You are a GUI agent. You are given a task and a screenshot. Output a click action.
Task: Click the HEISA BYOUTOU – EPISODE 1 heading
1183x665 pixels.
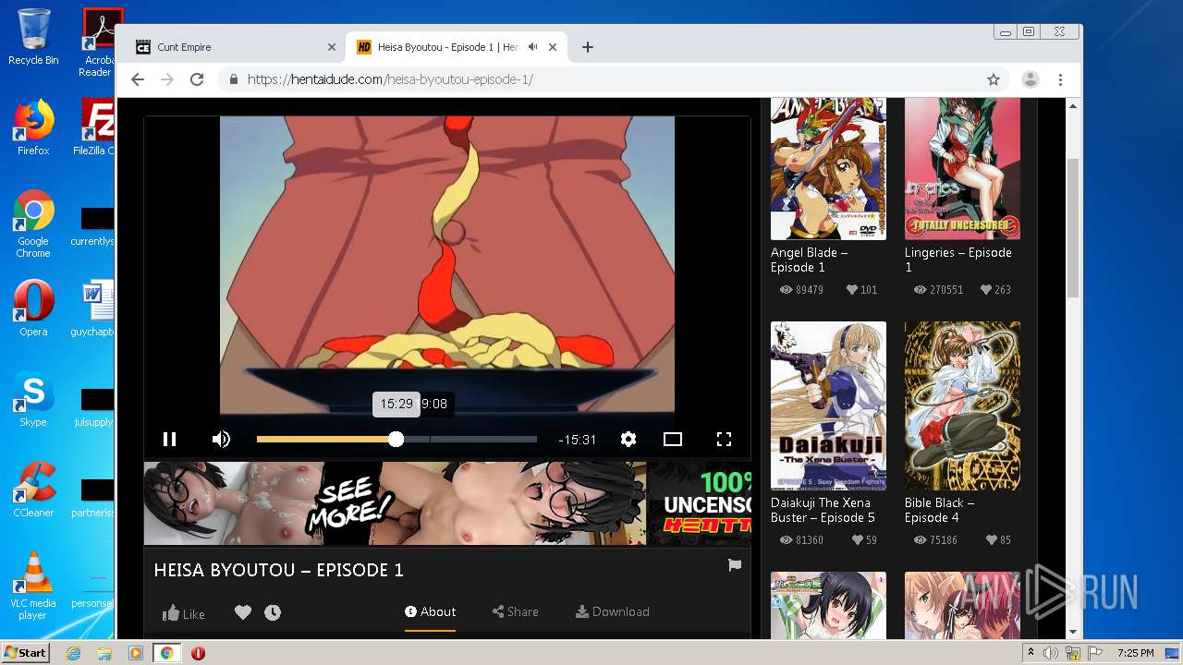279,570
